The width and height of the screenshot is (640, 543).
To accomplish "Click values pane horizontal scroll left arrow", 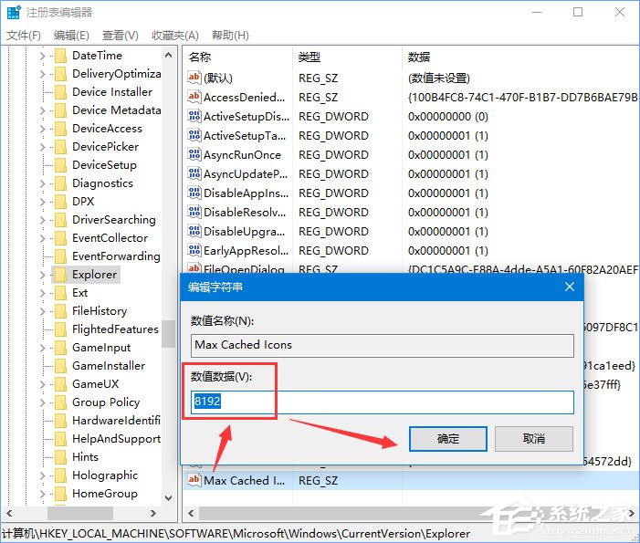I will (x=191, y=513).
